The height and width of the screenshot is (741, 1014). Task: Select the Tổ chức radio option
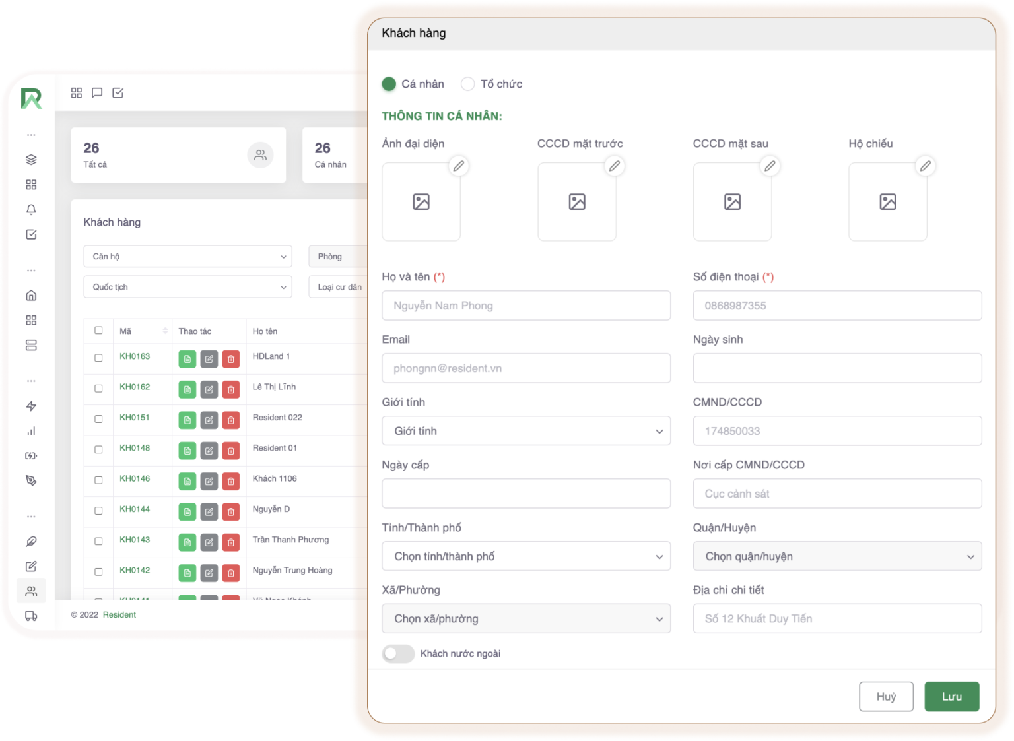tap(467, 84)
